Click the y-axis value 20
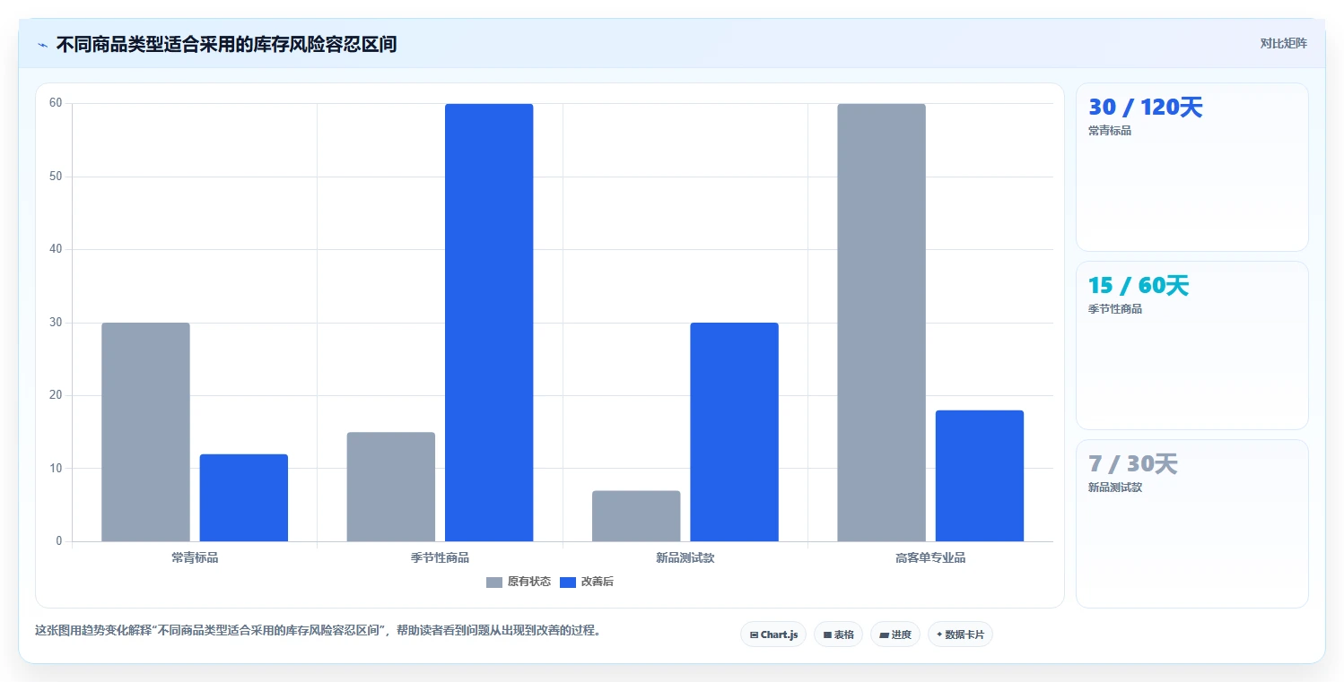The height and width of the screenshot is (682, 1344). [56, 395]
